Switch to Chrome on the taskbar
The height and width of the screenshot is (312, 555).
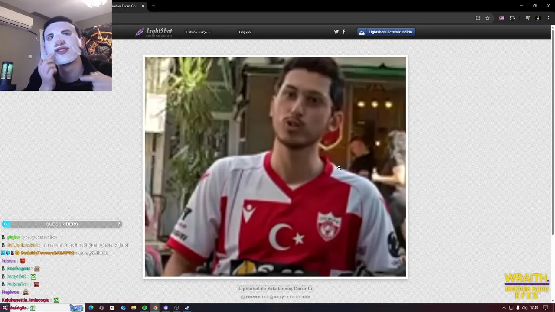point(155,308)
